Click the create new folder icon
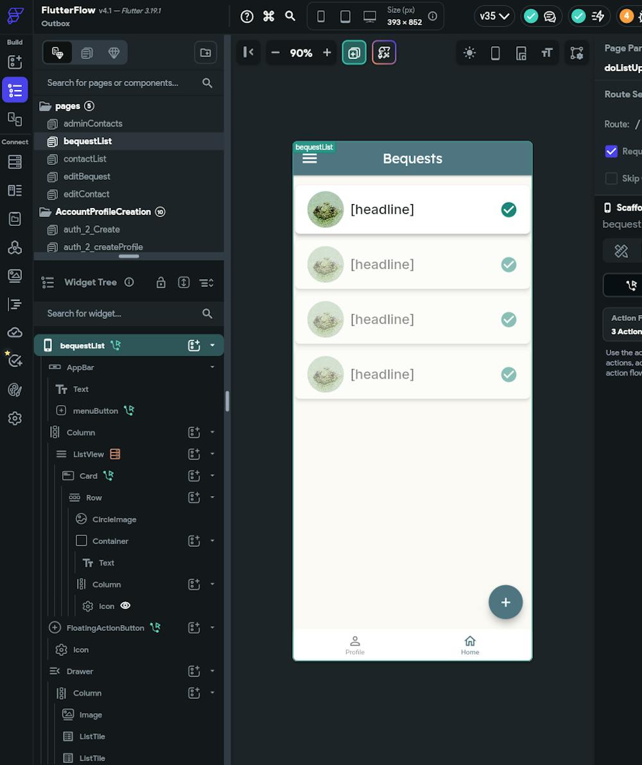Viewport: 642px width, 765px height. [205, 53]
